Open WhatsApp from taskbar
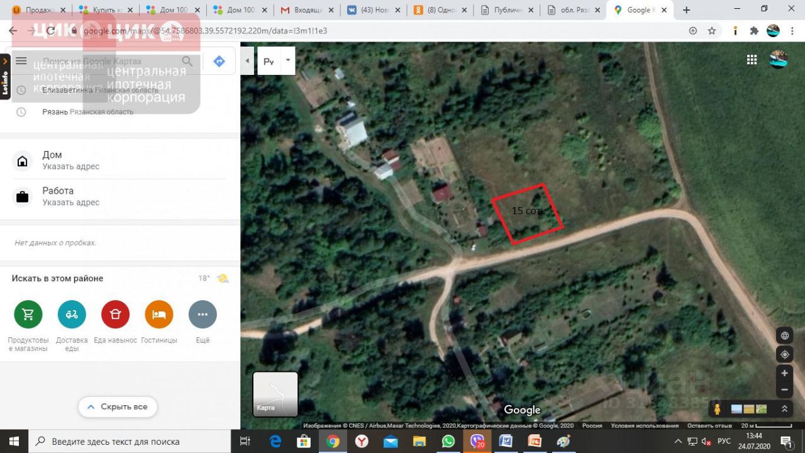The width and height of the screenshot is (805, 453). [448, 441]
